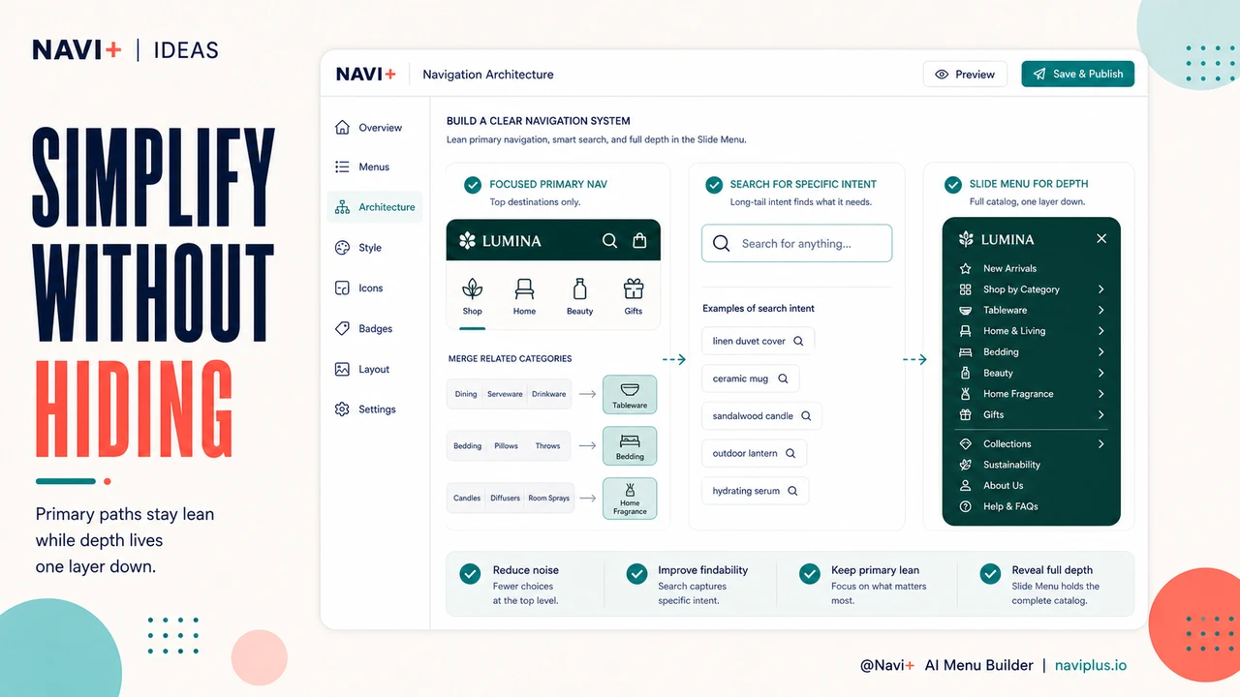
Task: Toggle the Slide Menu for Depth checkmark
Action: 952,185
